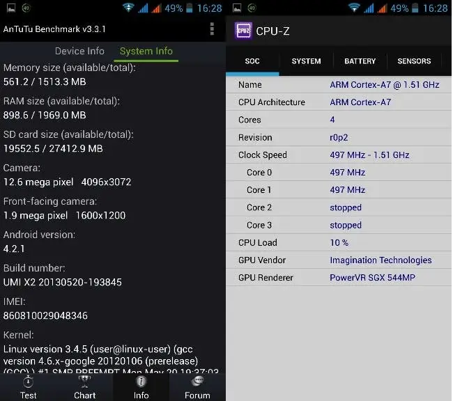The image size is (453, 401).
Task: Tap the Chart trophy icon
Action: point(84,382)
